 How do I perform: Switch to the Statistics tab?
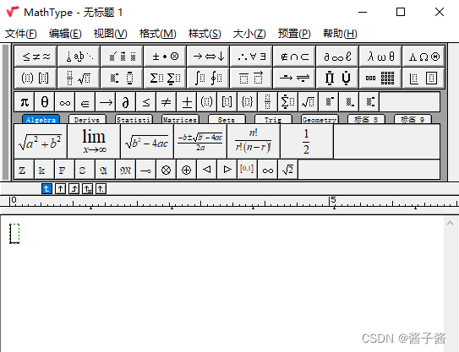click(134, 119)
